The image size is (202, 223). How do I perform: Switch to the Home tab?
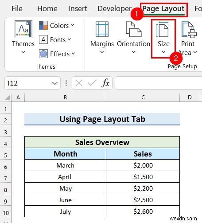[47, 8]
